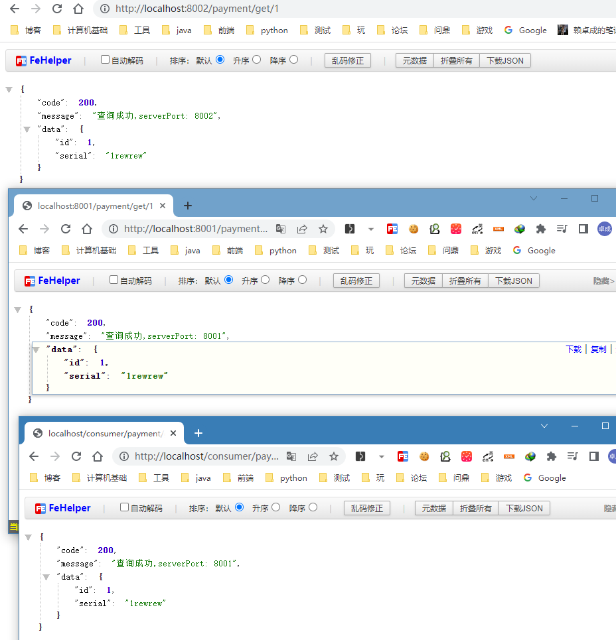Open the XML extension in the localhost:8001 toolbar

[499, 229]
